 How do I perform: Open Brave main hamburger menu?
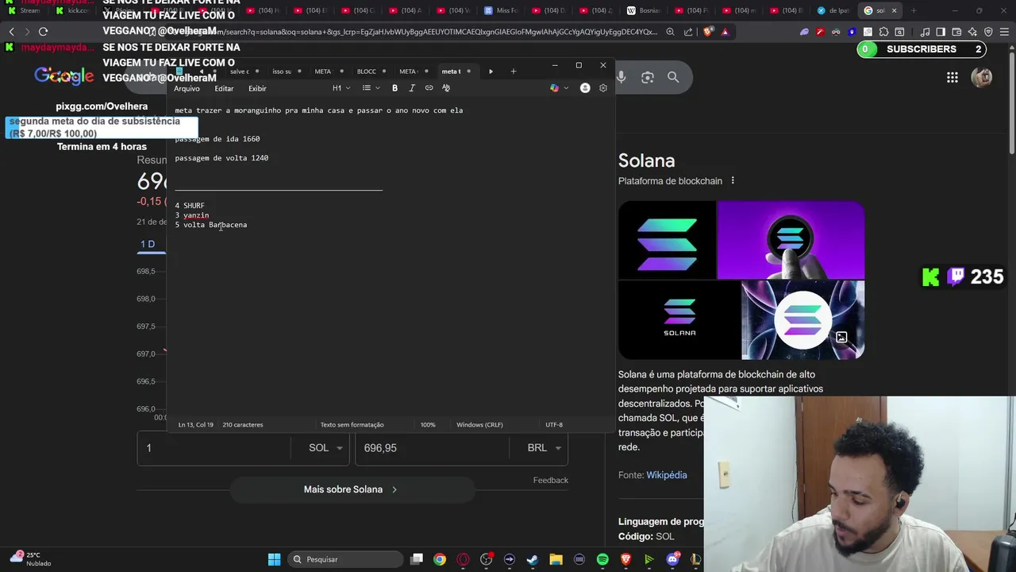click(1003, 32)
